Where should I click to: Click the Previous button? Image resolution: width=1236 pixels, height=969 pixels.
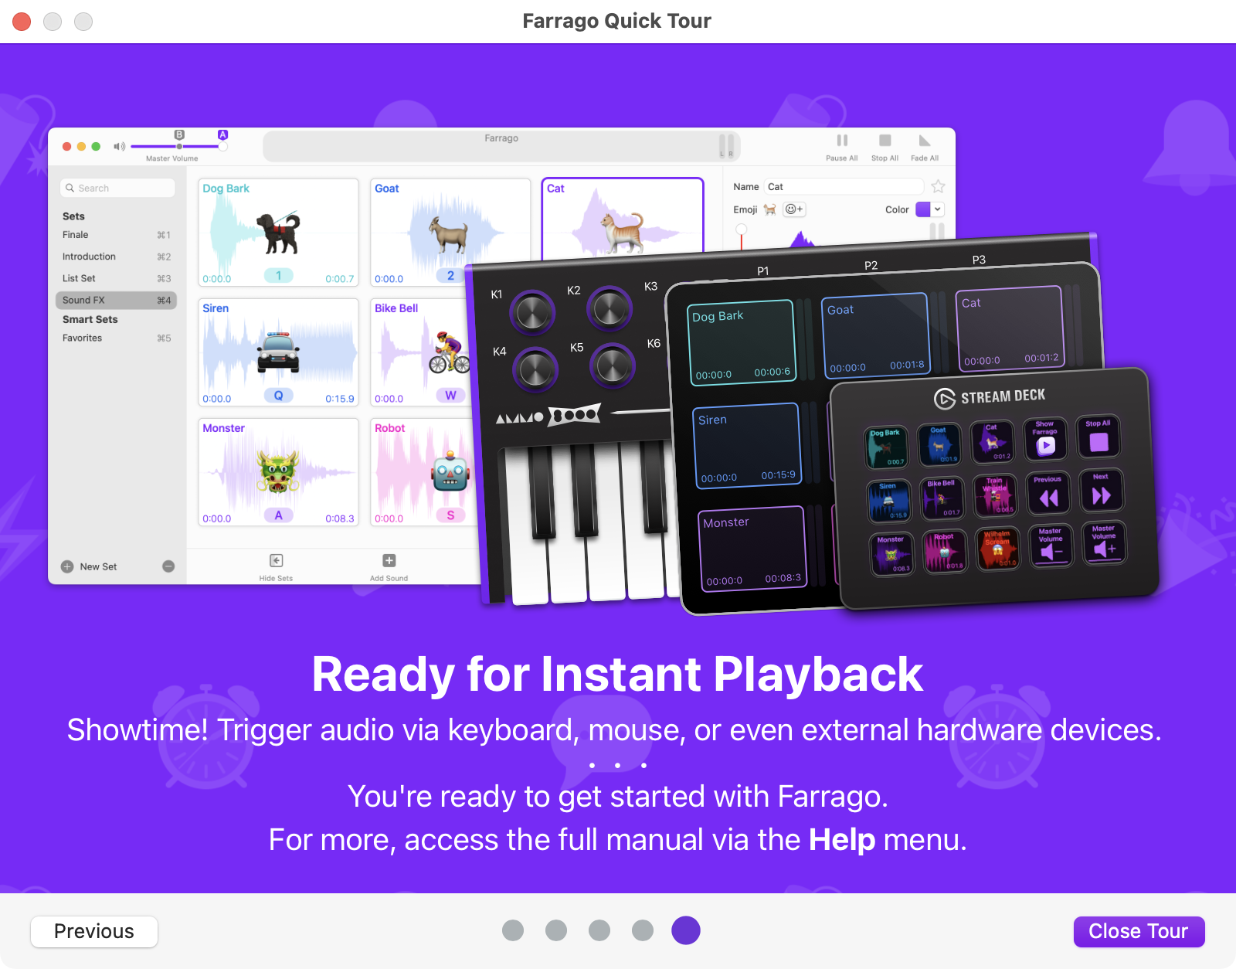94,931
